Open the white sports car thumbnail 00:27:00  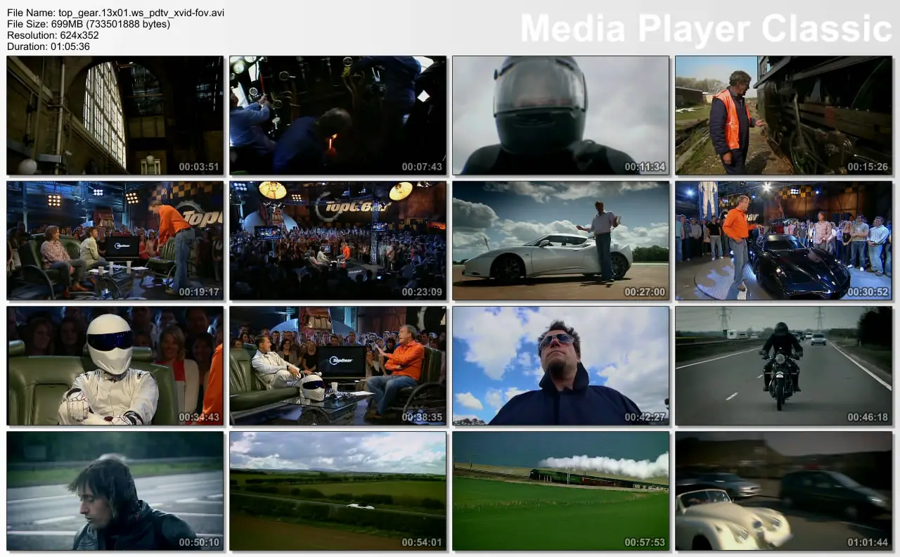pyautogui.click(x=561, y=241)
